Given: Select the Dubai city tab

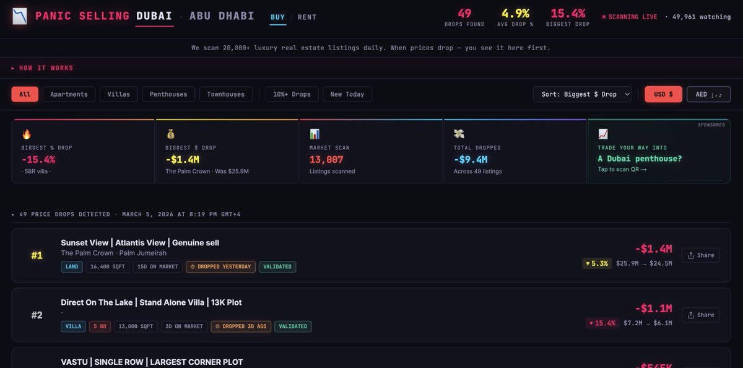Looking at the screenshot, I should pos(154,16).
